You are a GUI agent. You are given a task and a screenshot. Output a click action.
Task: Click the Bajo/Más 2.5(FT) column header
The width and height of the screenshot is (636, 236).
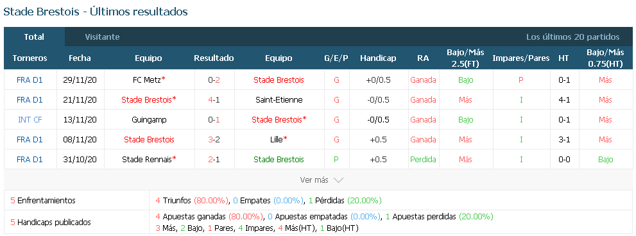pyautogui.click(x=465, y=58)
